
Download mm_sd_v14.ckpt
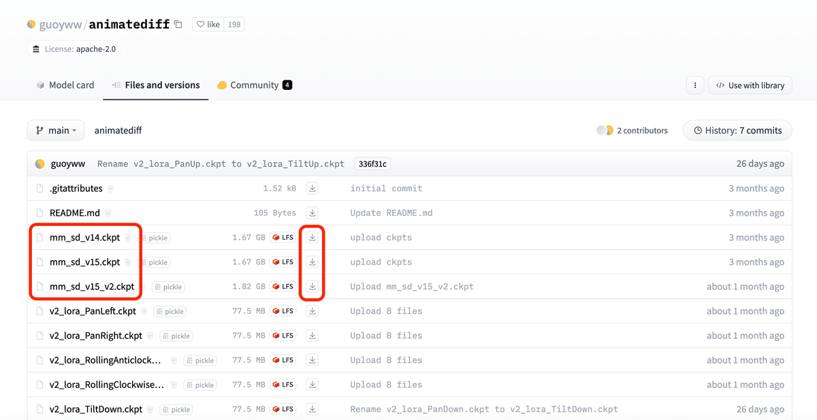pos(312,238)
